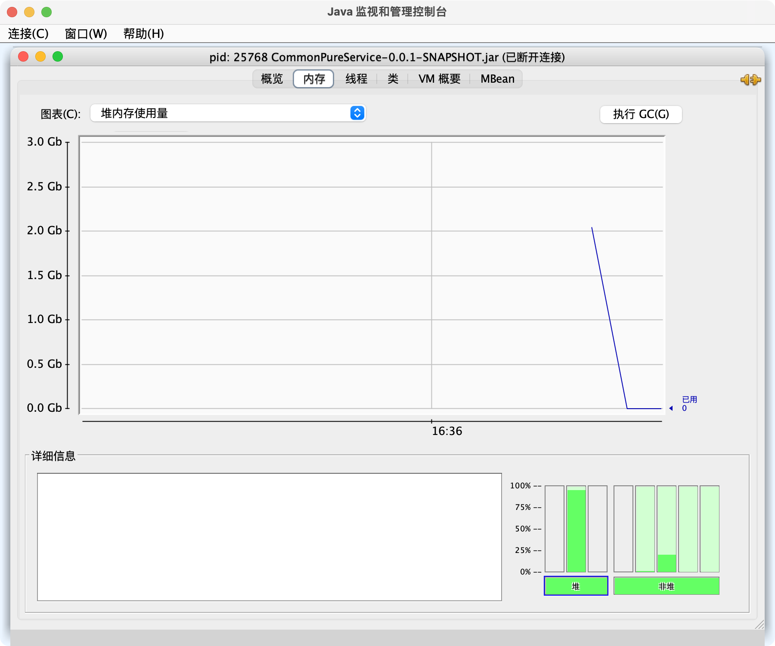Click the tallest green heap usage bar
This screenshot has height=646, width=775.
pyautogui.click(x=577, y=529)
